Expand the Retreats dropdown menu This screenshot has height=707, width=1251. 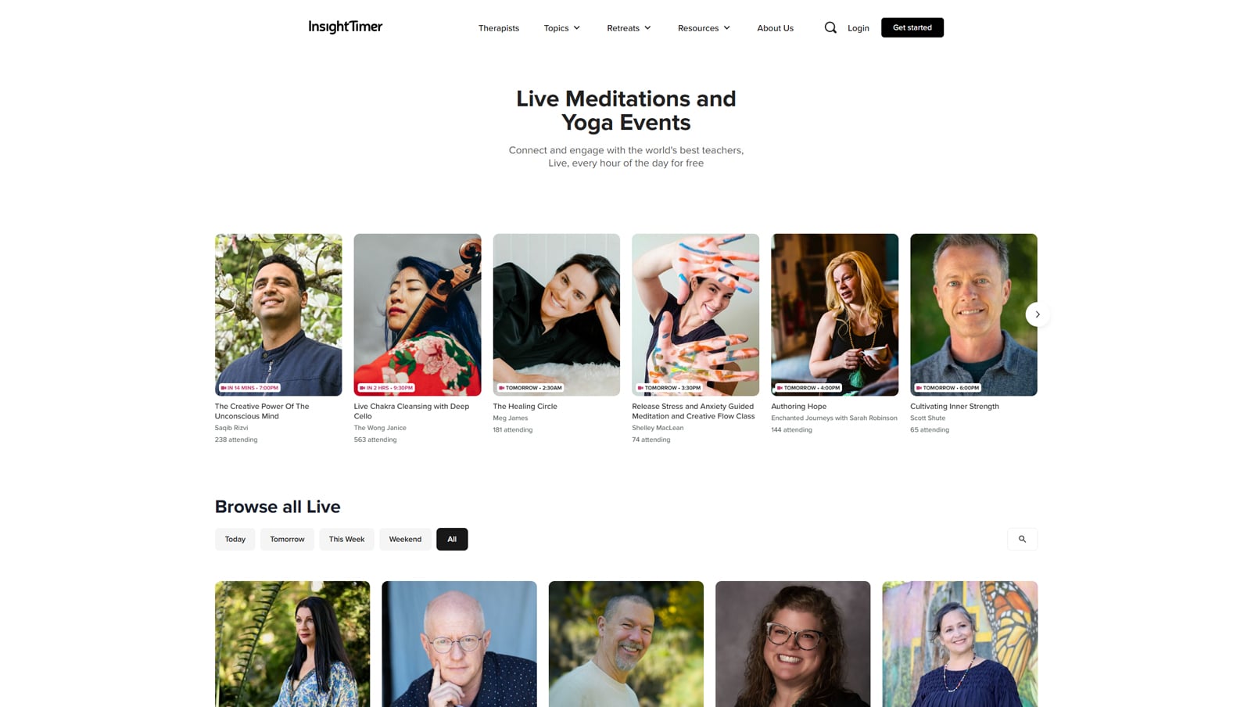click(x=629, y=28)
